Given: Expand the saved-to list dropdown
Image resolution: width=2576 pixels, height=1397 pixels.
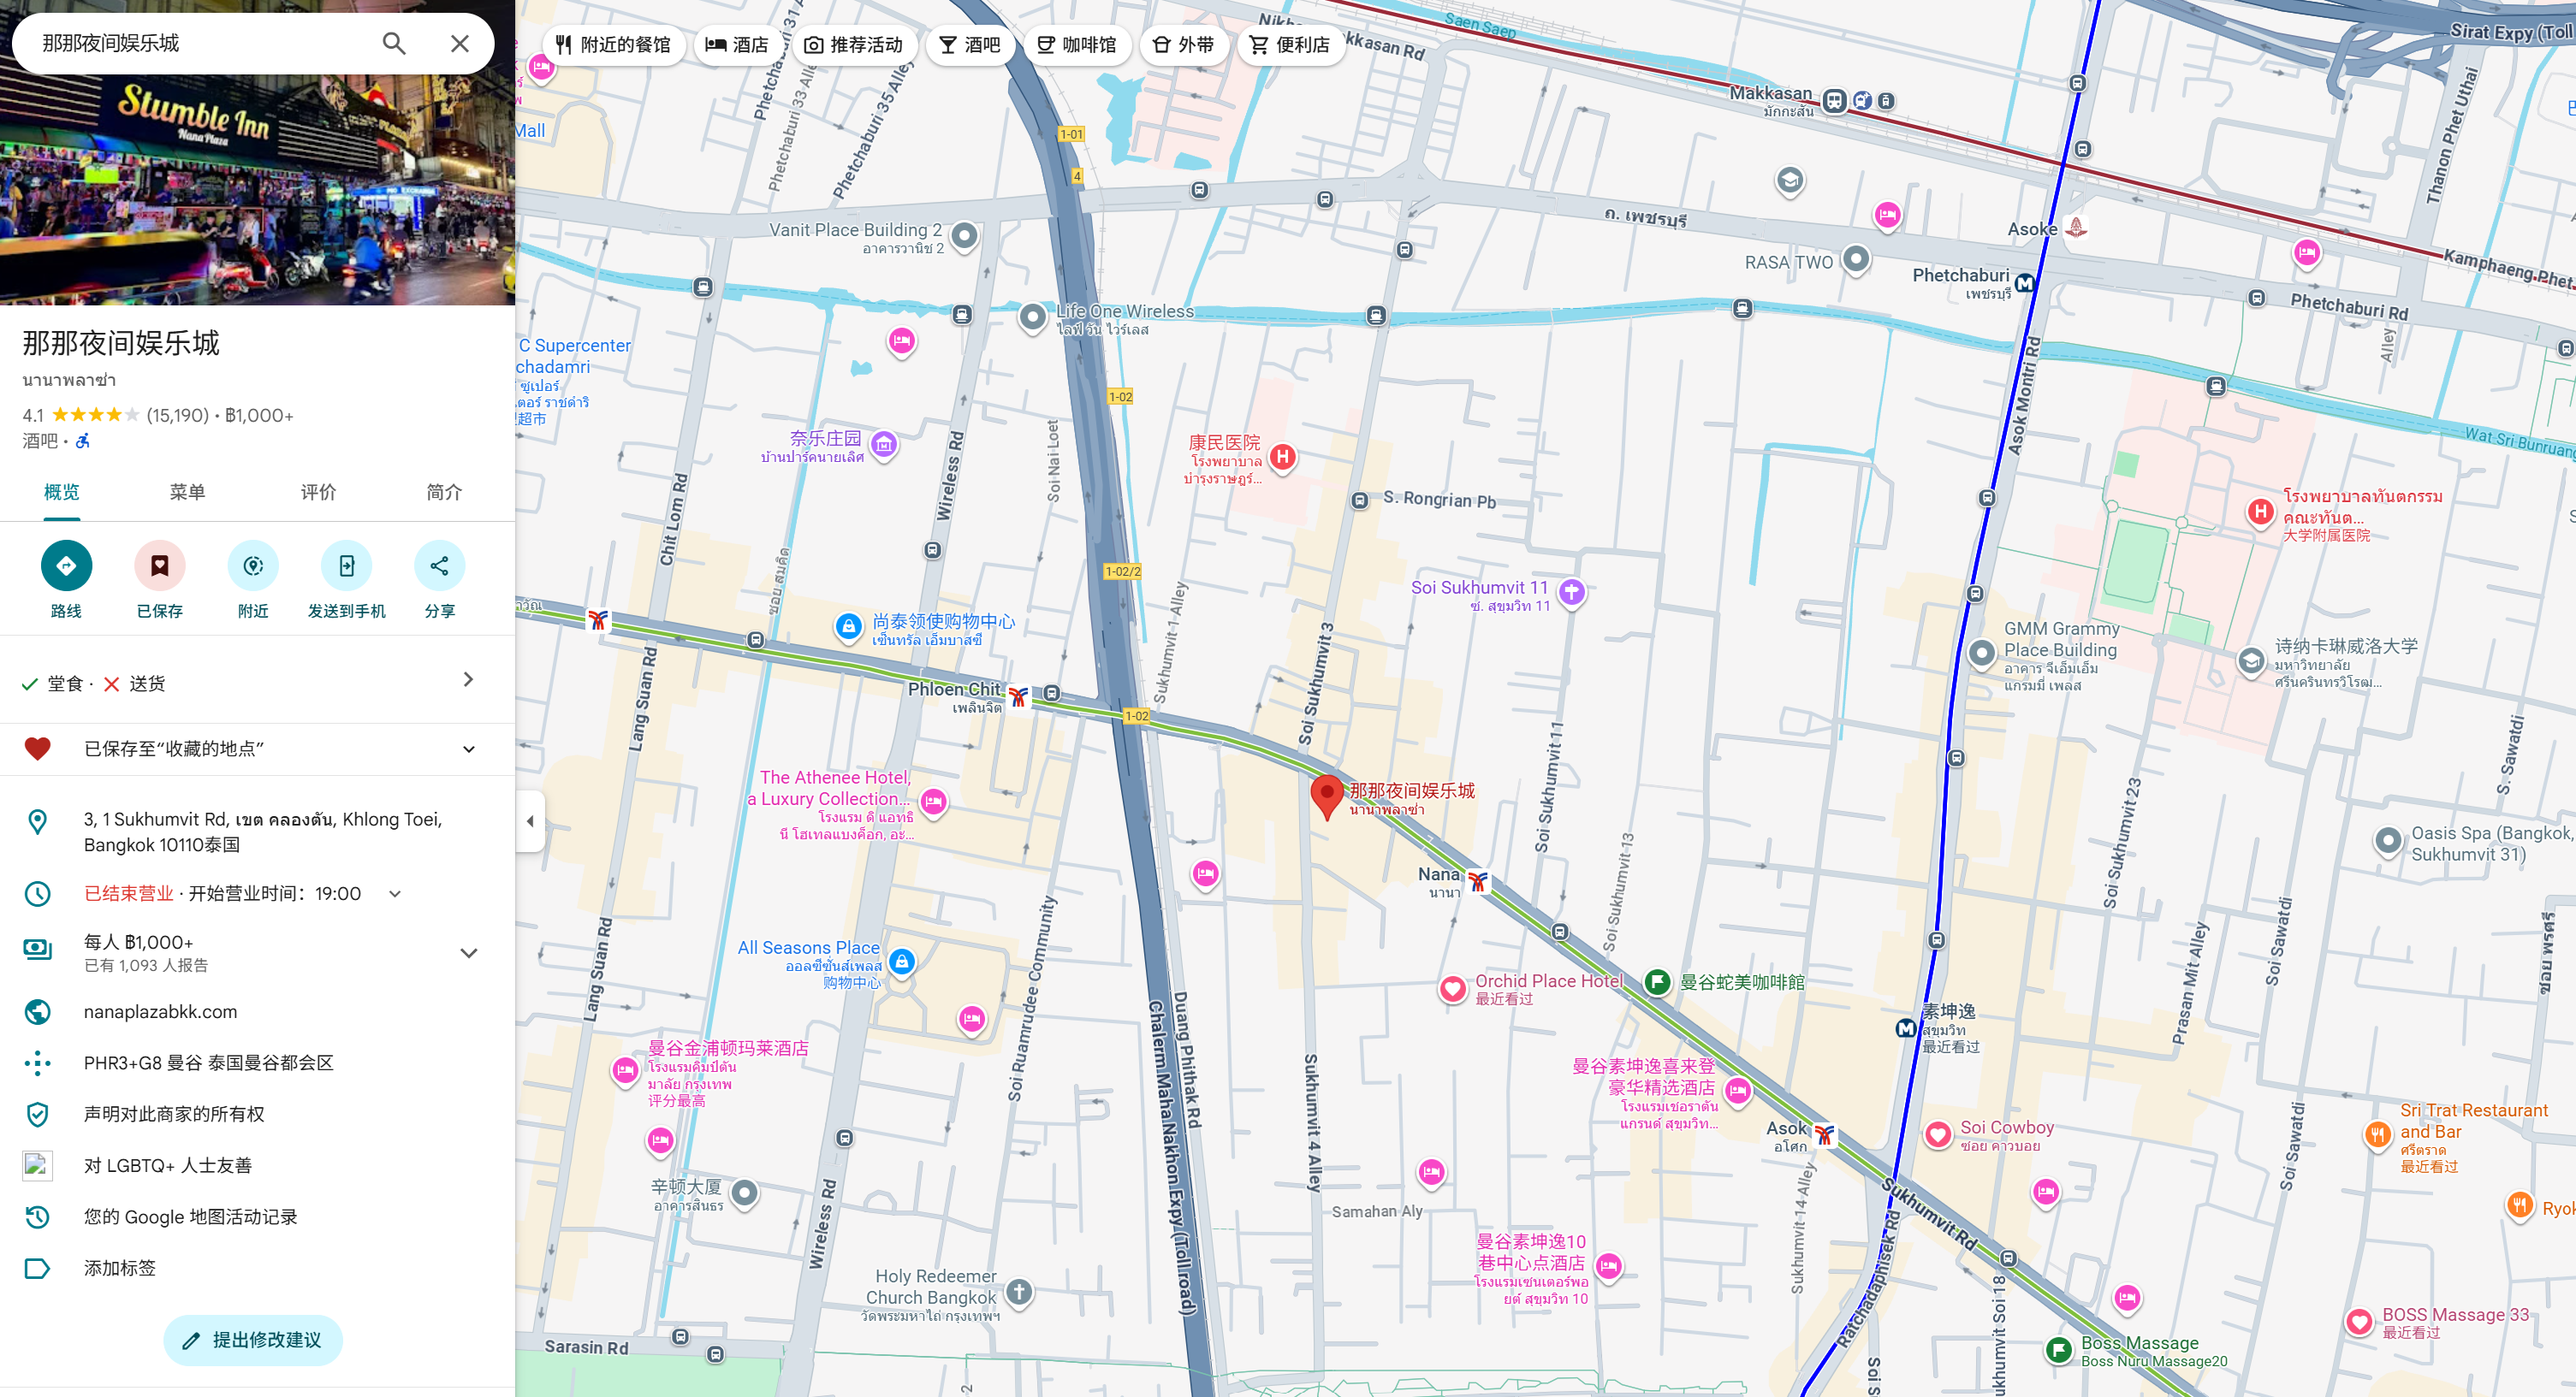Looking at the screenshot, I should tap(468, 749).
